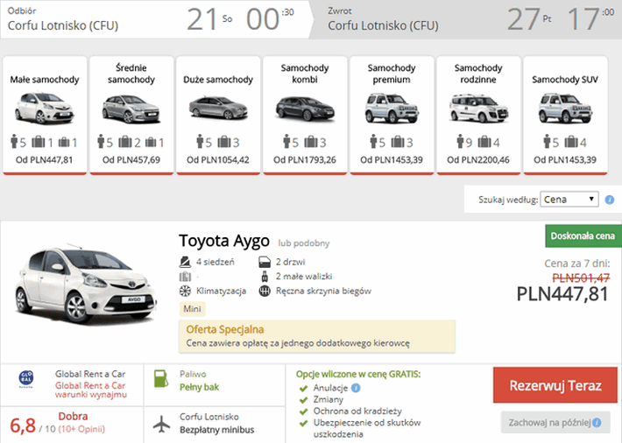622x443 pixels.
Task: Click the seat icon next to 4 siedzeń
Action: pos(185,262)
